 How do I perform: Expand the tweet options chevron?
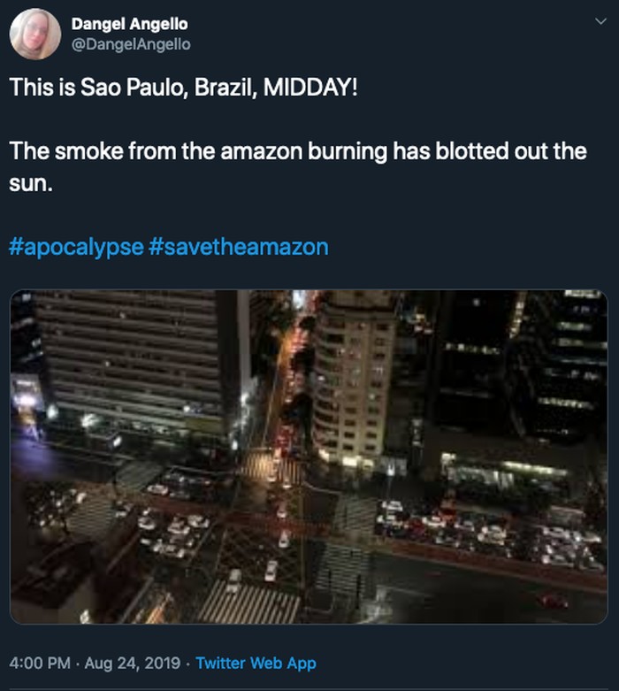click(601, 21)
